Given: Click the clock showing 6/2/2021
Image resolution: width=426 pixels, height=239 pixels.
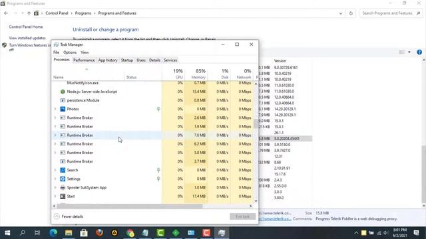Looking at the screenshot, I should point(399,233).
